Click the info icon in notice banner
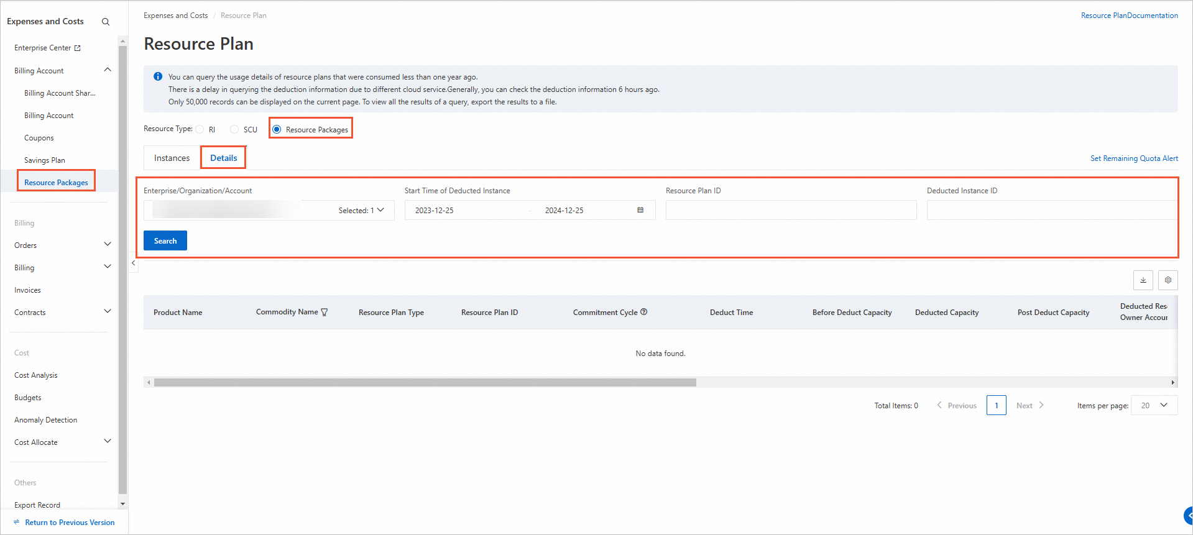Screen dimensions: 1193x535 158,76
